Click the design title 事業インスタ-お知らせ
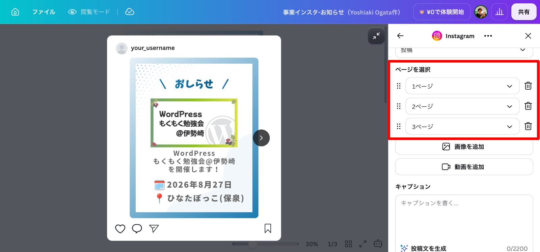 (342, 12)
